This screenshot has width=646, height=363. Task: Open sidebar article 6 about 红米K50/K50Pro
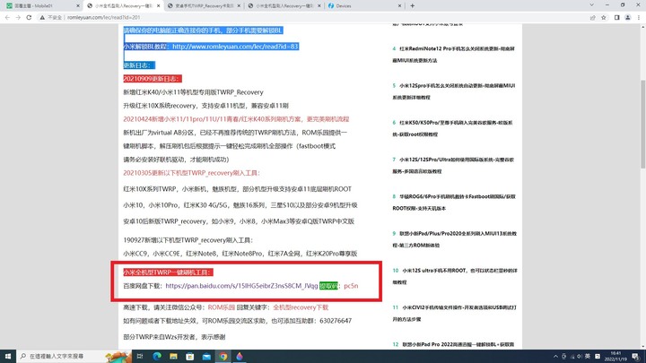[453, 128]
